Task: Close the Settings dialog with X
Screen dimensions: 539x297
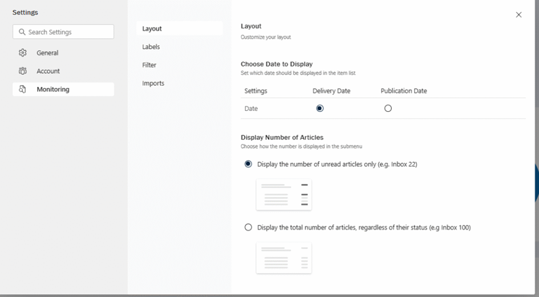Action: pos(518,15)
